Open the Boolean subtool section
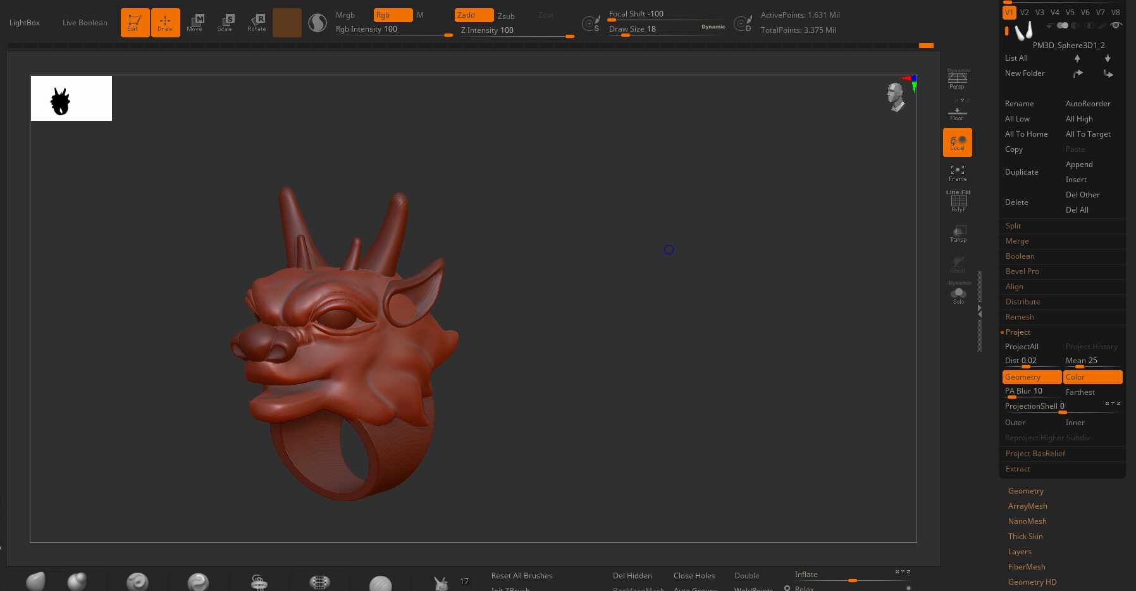The width and height of the screenshot is (1136, 591). (1020, 256)
